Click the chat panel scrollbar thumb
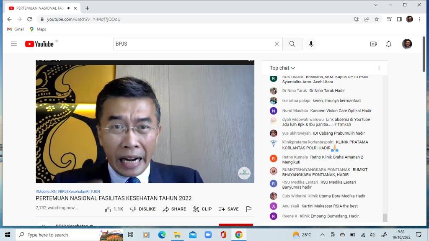 385,218
